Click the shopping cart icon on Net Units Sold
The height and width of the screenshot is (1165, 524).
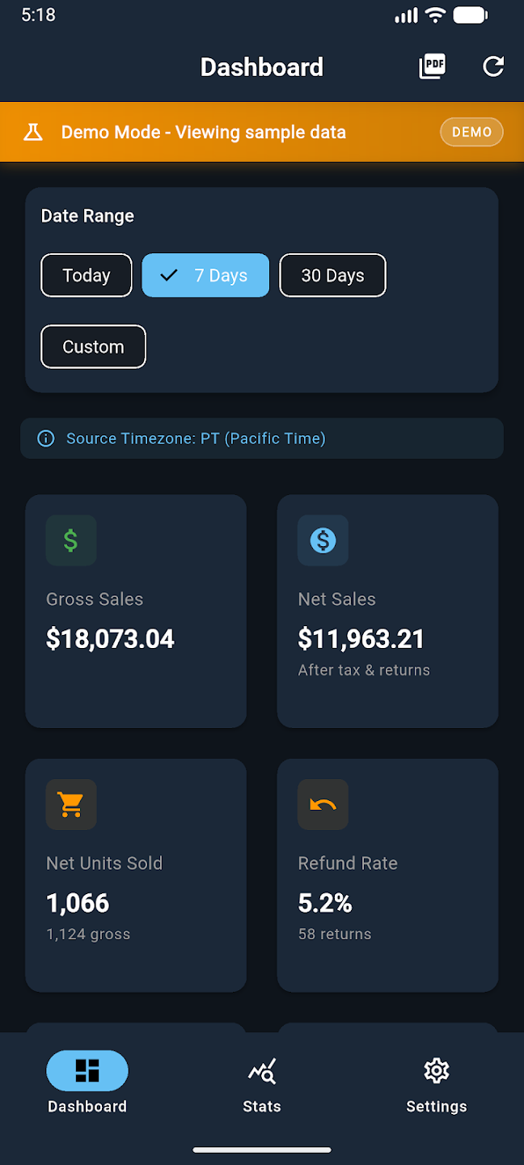click(x=71, y=804)
